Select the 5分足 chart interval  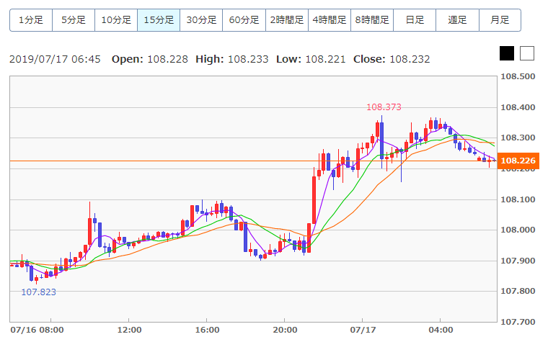tap(74, 20)
